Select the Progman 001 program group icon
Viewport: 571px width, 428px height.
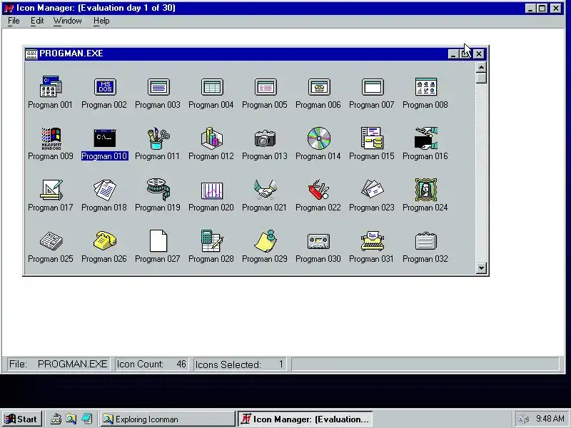point(51,87)
